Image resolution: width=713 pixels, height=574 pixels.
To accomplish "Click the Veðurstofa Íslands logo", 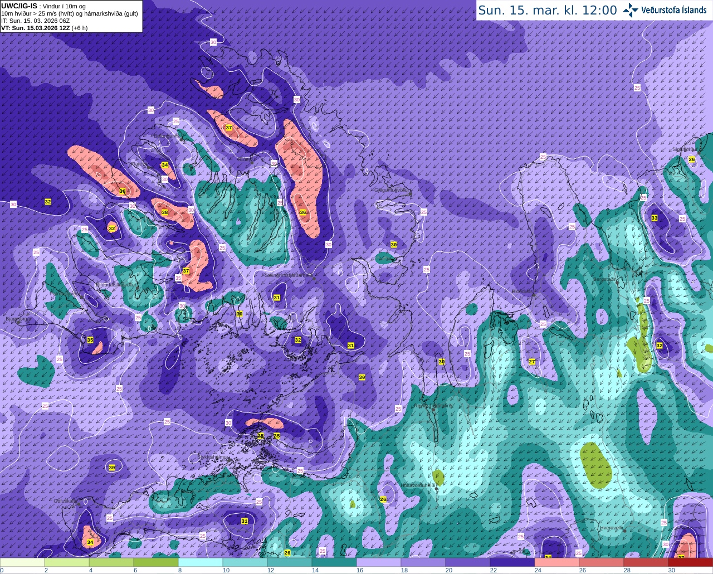I will 665,10.
